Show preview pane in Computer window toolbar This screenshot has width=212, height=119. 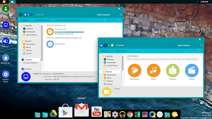tap(113, 20)
